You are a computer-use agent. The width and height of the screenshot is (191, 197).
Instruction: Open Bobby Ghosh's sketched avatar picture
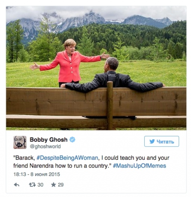pyautogui.click(x=20, y=142)
